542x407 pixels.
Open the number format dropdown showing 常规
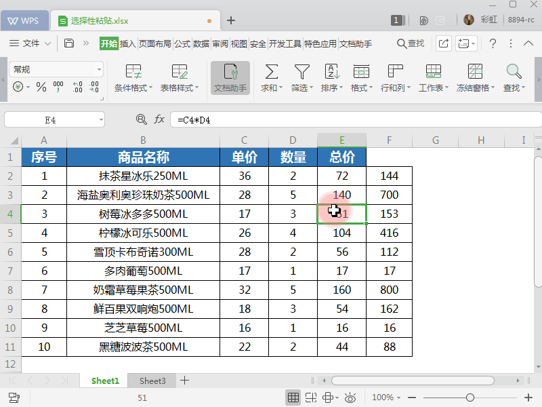pyautogui.click(x=100, y=69)
